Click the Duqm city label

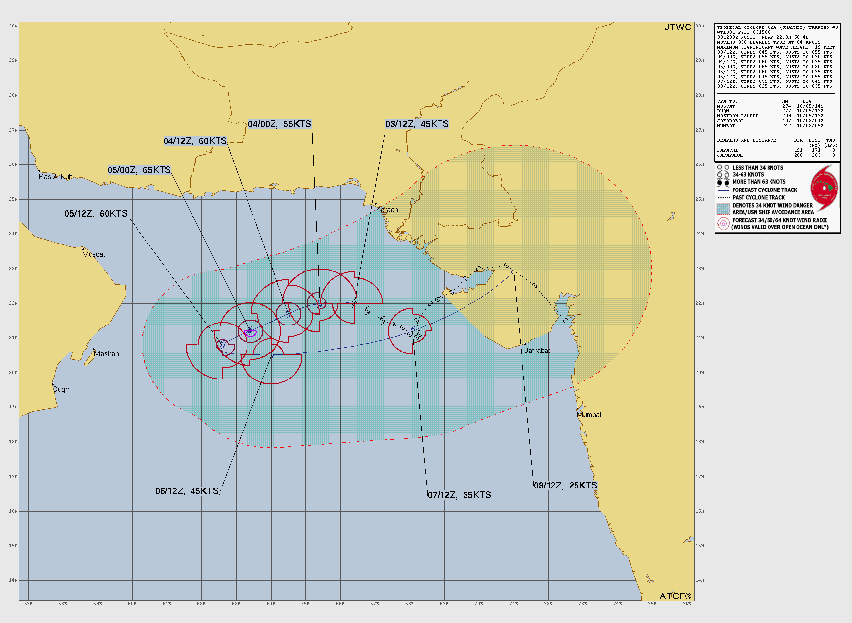(x=62, y=389)
